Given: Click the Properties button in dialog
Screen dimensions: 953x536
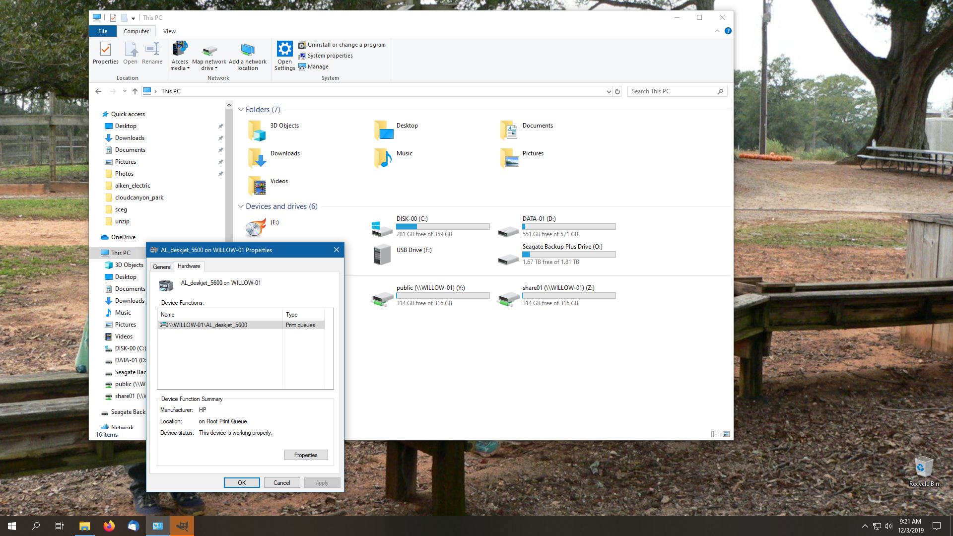Looking at the screenshot, I should (x=306, y=455).
